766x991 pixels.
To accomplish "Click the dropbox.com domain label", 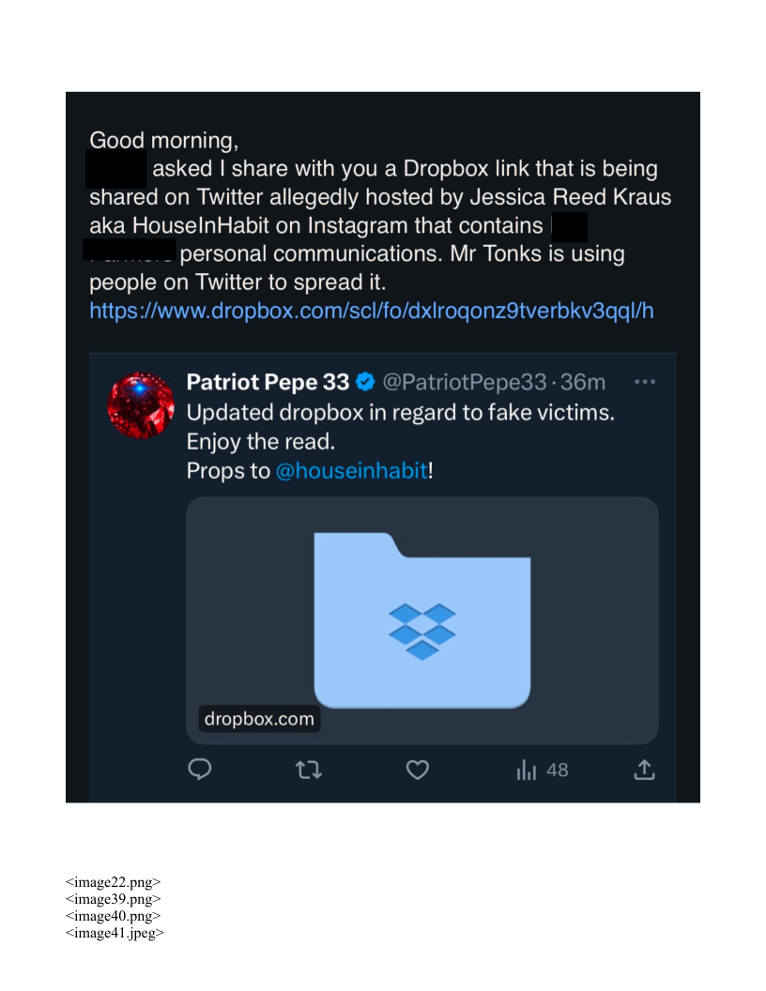I will [x=259, y=720].
